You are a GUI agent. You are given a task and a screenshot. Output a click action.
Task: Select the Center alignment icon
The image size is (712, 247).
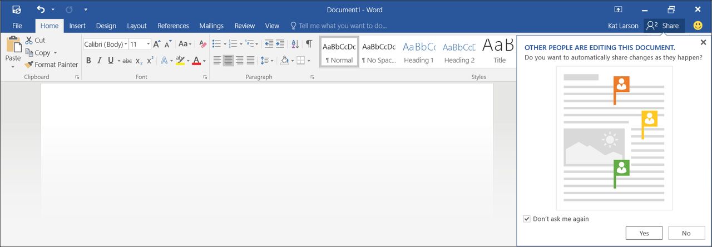(x=229, y=61)
